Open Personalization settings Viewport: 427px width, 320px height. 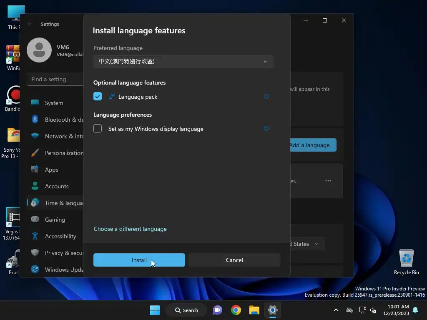click(55, 153)
